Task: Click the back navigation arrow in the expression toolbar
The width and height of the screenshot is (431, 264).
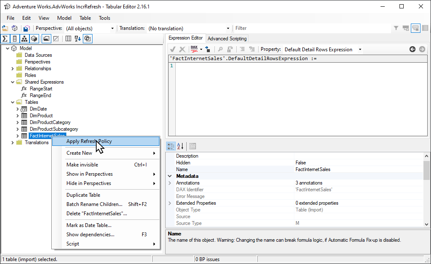Action: [412, 49]
